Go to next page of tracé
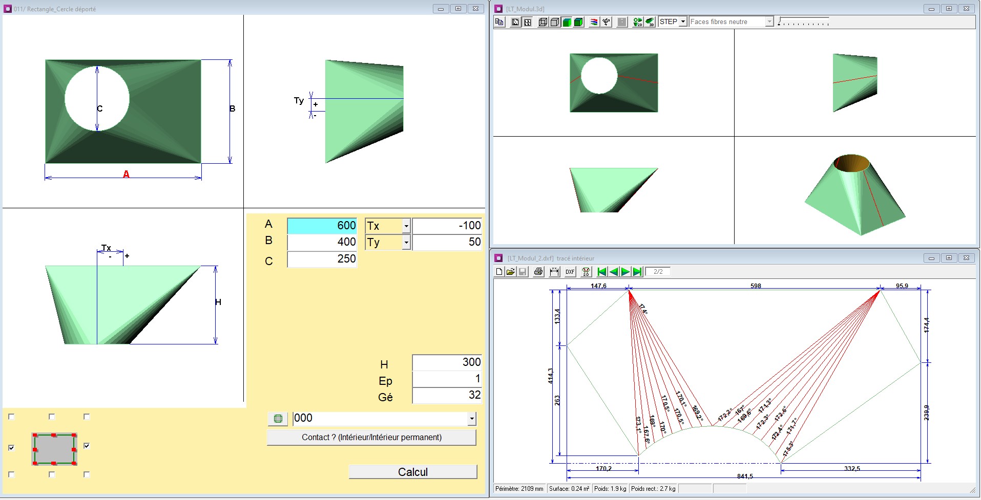Image resolution: width=981 pixels, height=500 pixels. click(625, 272)
